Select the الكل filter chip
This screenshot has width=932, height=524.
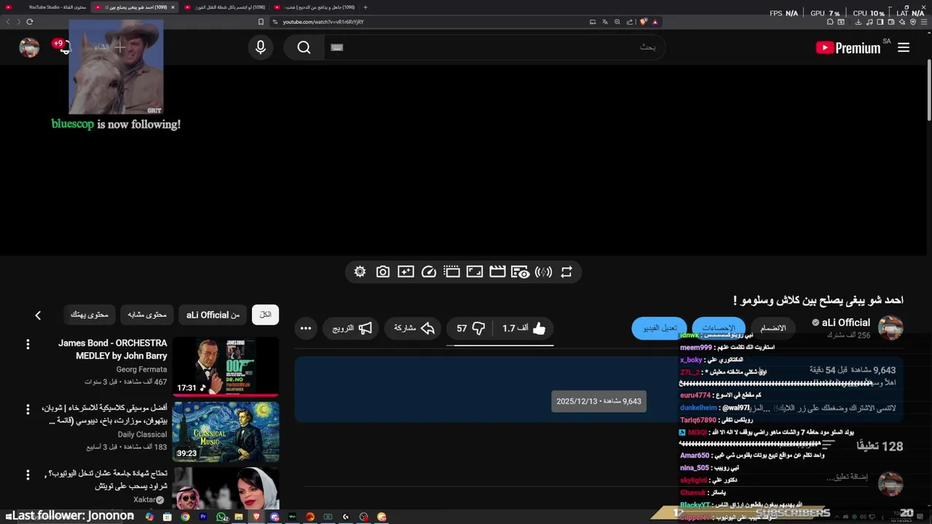pos(265,314)
